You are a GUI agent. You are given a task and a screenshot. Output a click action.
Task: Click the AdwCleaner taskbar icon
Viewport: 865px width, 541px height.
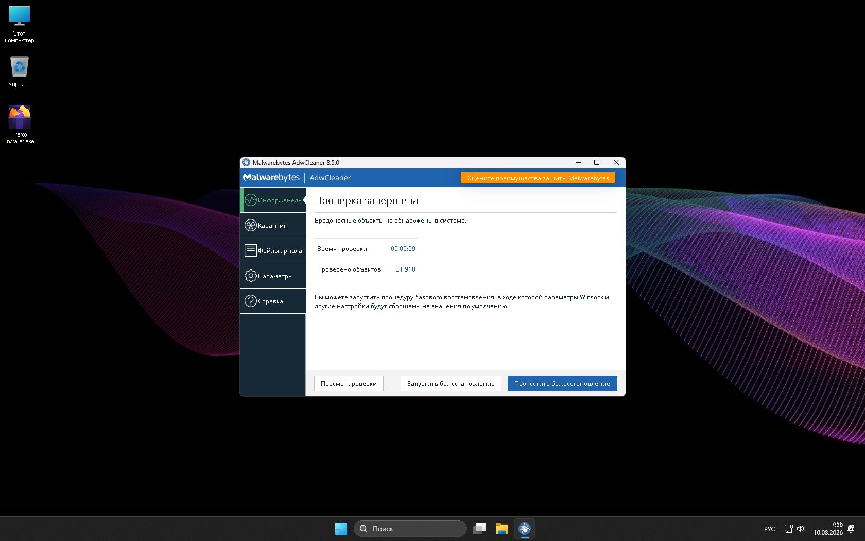tap(525, 529)
